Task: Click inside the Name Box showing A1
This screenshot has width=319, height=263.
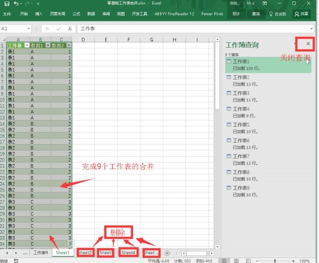Action: click(12, 29)
